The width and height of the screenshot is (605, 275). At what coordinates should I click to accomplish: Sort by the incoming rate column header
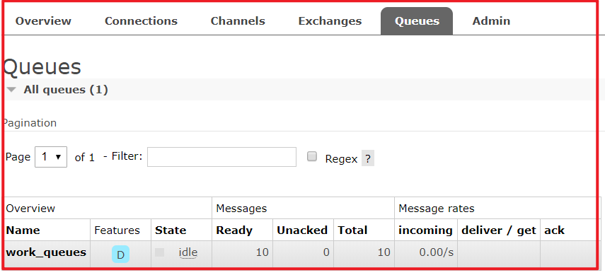click(425, 230)
